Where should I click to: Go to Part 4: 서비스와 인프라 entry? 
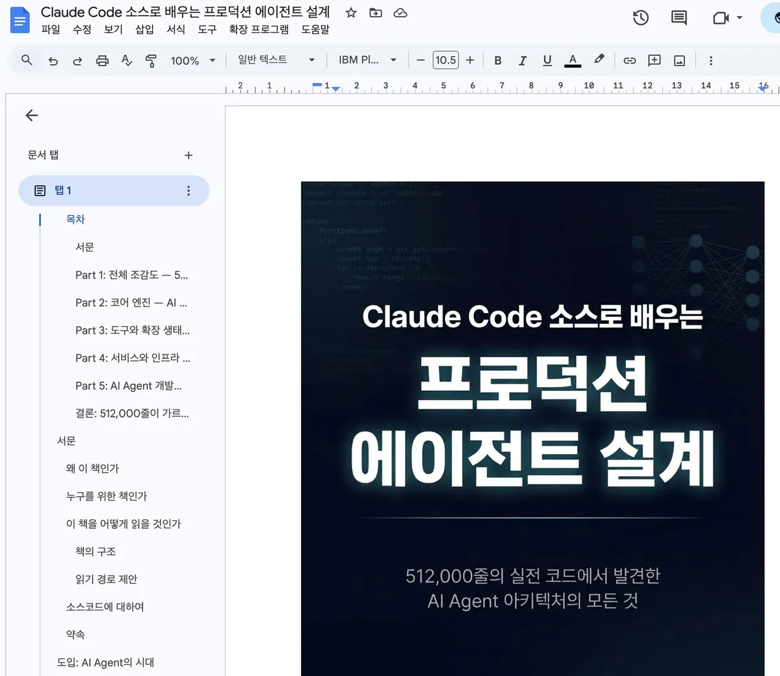click(x=133, y=358)
